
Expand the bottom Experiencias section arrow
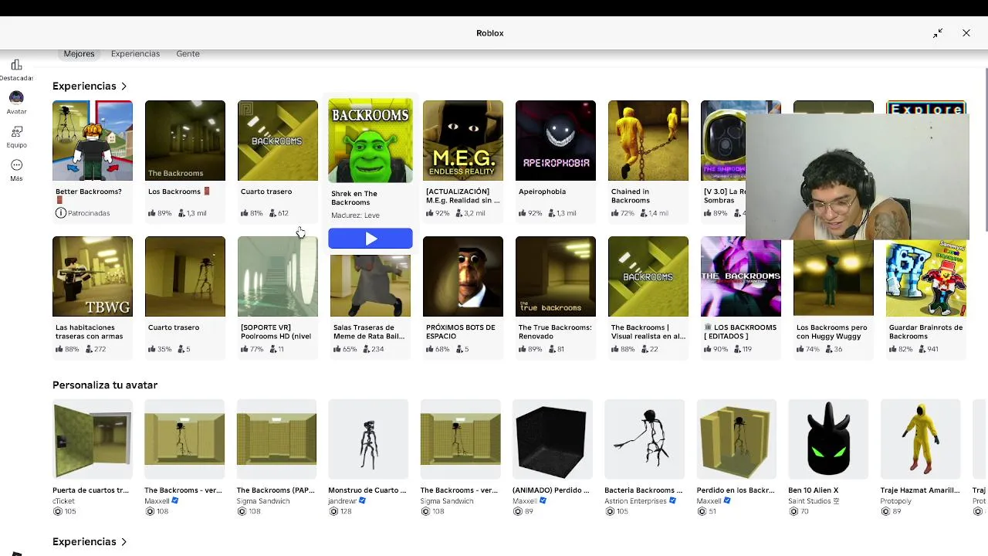[123, 542]
